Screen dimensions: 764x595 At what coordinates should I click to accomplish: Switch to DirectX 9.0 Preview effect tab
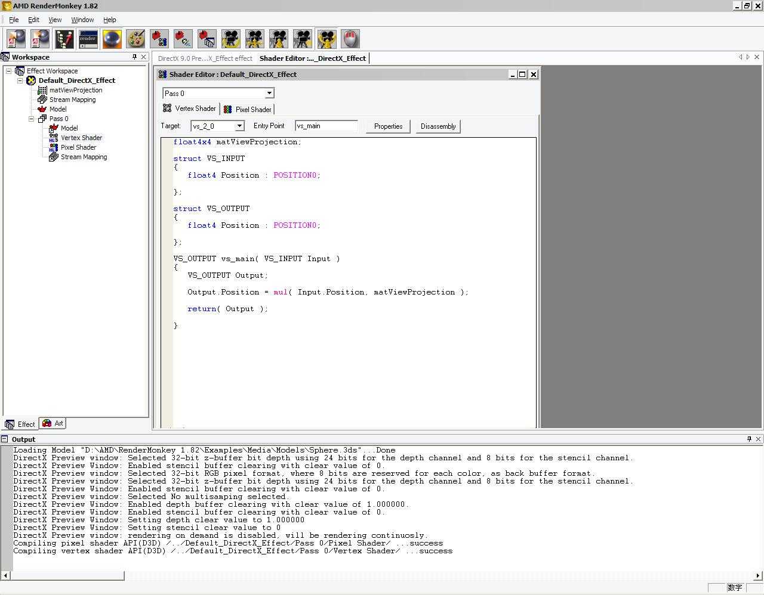[205, 58]
